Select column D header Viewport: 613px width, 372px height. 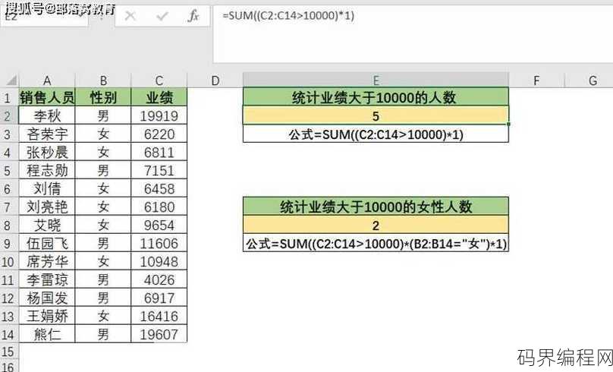coord(215,80)
